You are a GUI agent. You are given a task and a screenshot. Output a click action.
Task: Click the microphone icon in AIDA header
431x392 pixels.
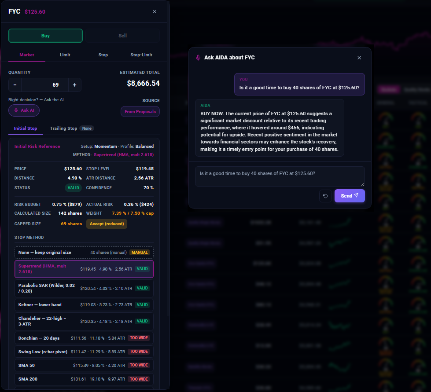(198, 58)
